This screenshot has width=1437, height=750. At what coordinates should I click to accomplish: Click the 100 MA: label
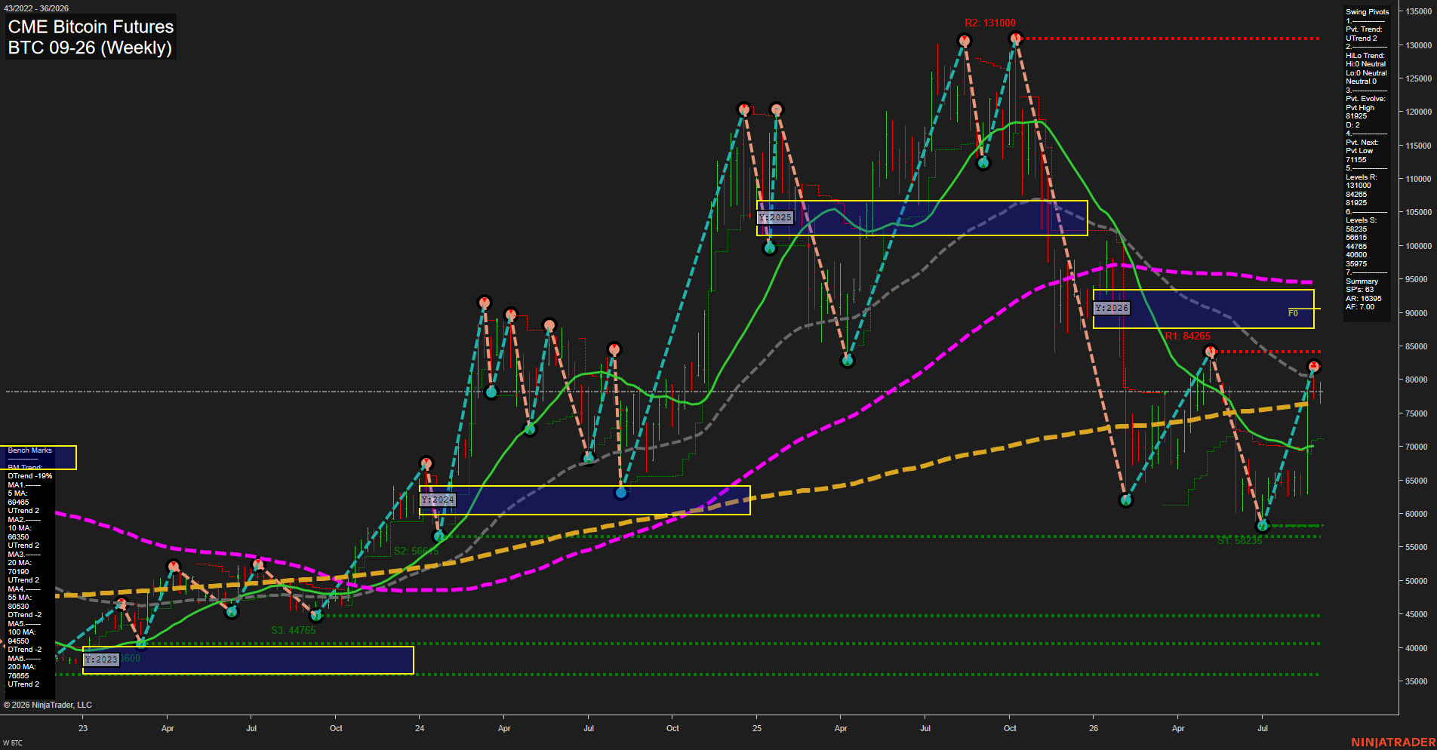22,632
